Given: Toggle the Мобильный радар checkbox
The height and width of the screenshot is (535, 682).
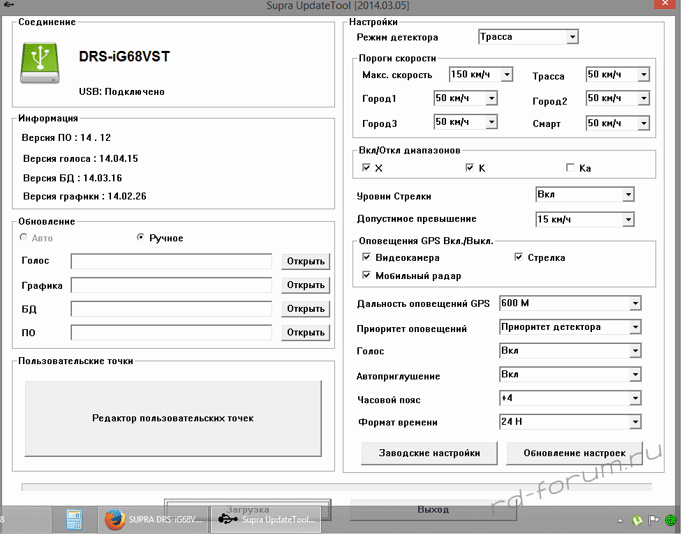Looking at the screenshot, I should (x=366, y=276).
